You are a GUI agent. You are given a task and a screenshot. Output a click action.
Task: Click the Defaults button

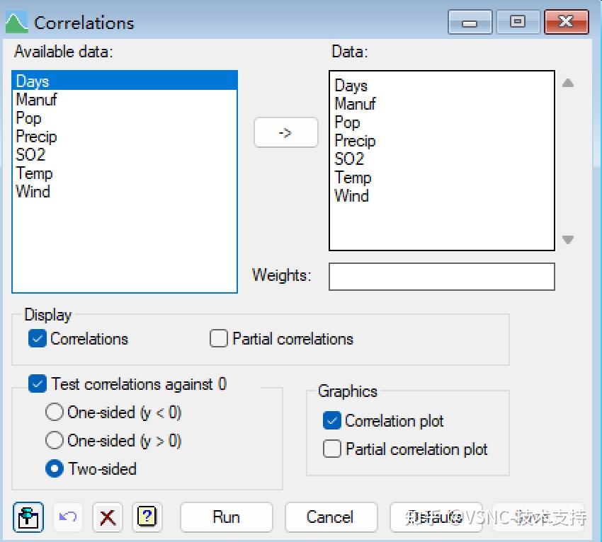pos(436,517)
